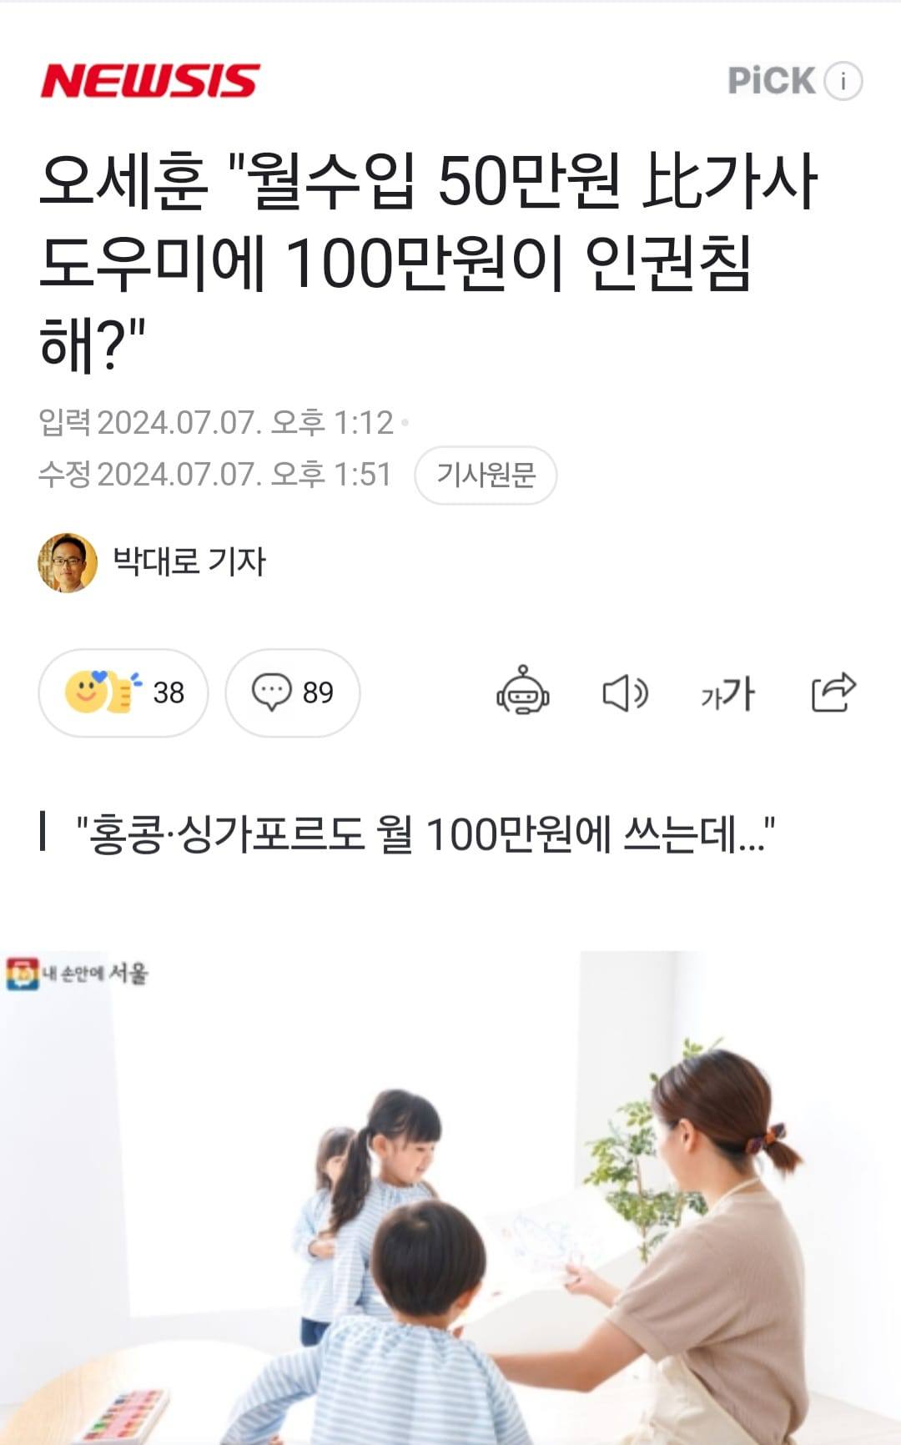Click the 기사원문 button
901x1445 pixels.
point(486,475)
